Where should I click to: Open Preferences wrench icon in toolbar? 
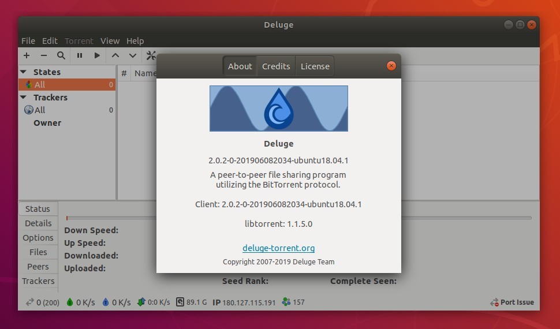151,55
